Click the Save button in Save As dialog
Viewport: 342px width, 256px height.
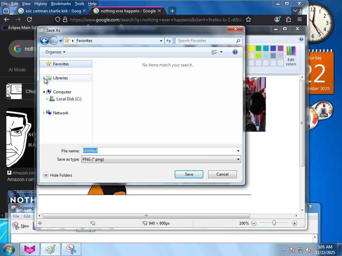point(189,174)
